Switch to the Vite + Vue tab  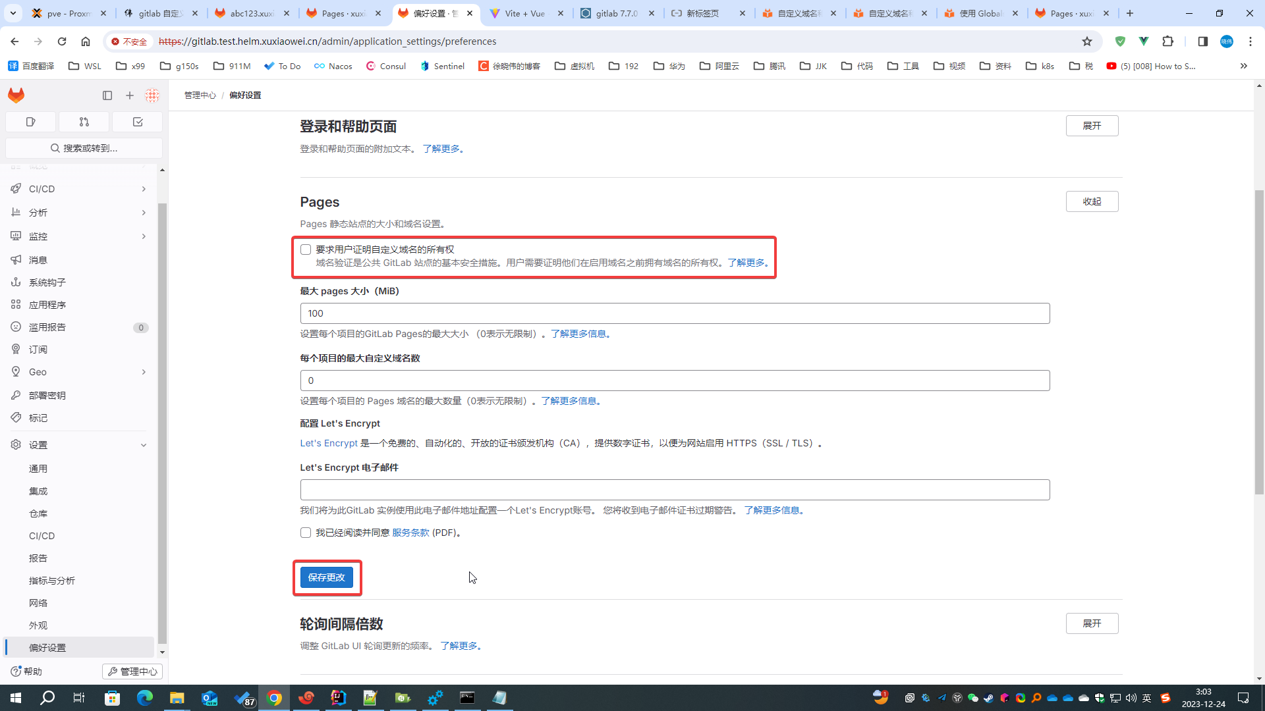click(x=525, y=13)
